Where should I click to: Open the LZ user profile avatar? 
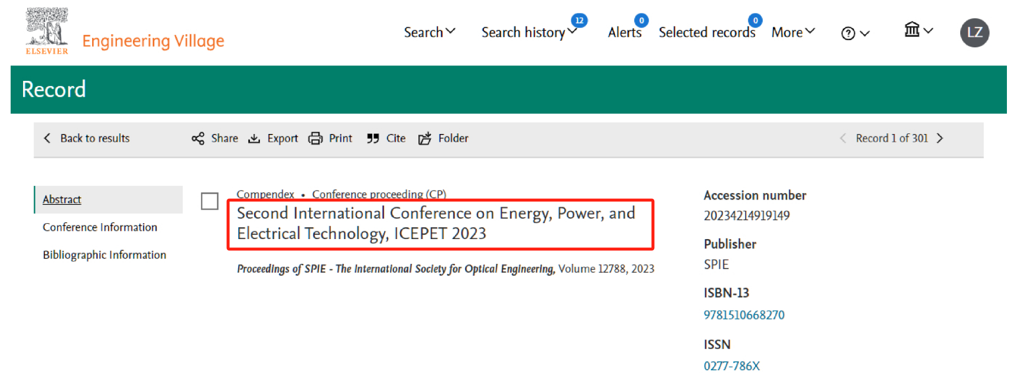tap(974, 32)
